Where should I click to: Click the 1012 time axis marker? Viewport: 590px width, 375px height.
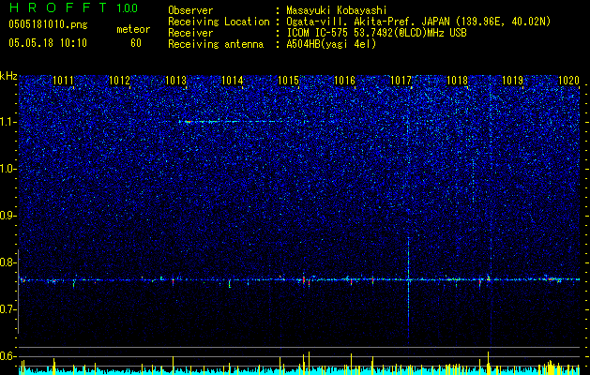point(119,80)
